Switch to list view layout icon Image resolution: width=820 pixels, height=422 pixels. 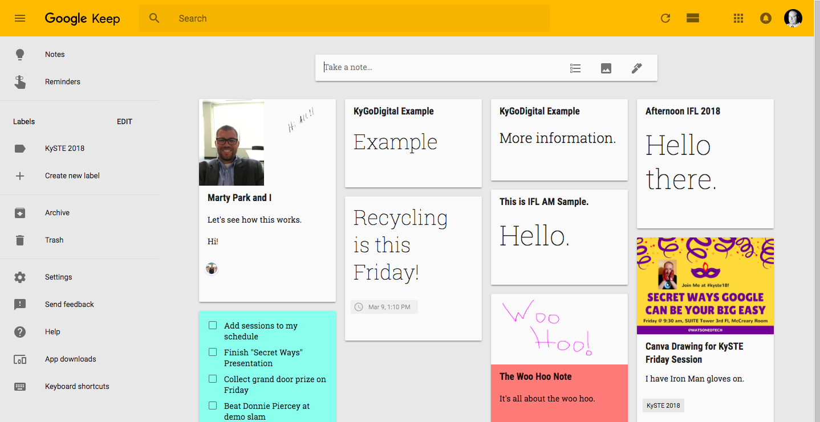point(693,18)
